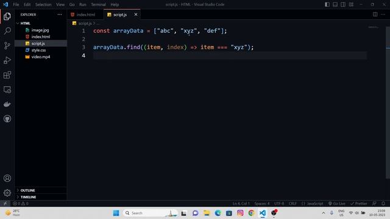Open index.html in the explorer tree
This screenshot has height=219, width=390.
[x=41, y=36]
